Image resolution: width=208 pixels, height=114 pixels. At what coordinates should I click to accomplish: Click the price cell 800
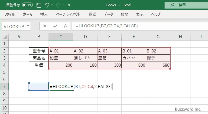pyautogui.click(x=134, y=65)
